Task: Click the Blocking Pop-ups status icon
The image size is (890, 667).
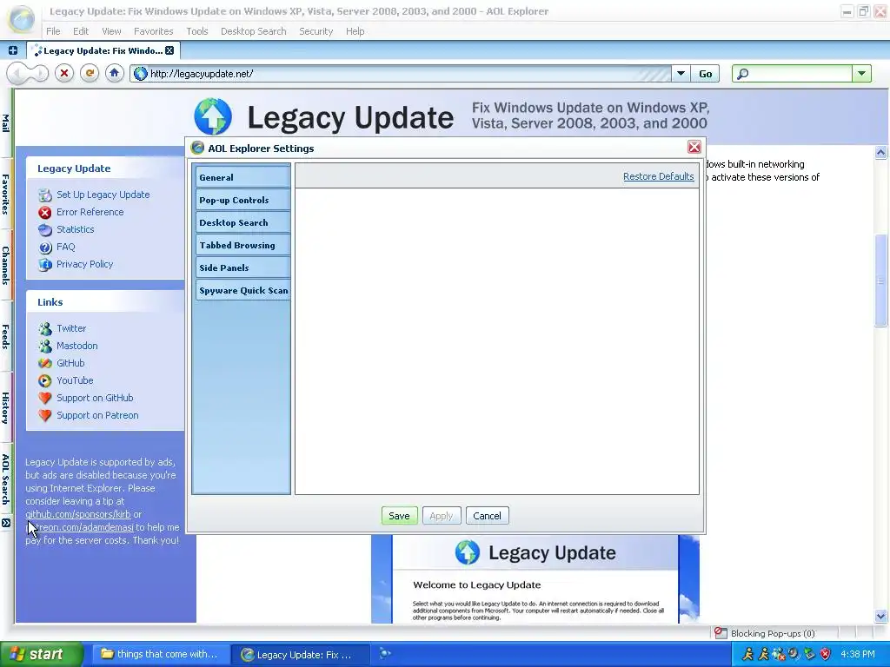Action: pyautogui.click(x=721, y=633)
